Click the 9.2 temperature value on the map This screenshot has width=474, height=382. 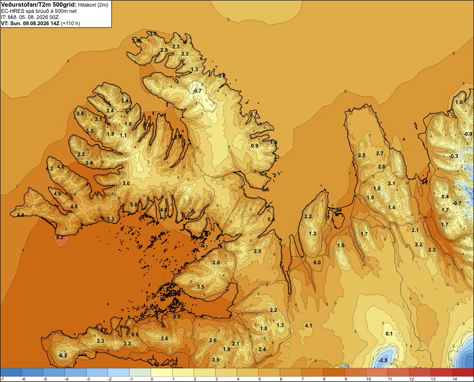[x=60, y=238]
